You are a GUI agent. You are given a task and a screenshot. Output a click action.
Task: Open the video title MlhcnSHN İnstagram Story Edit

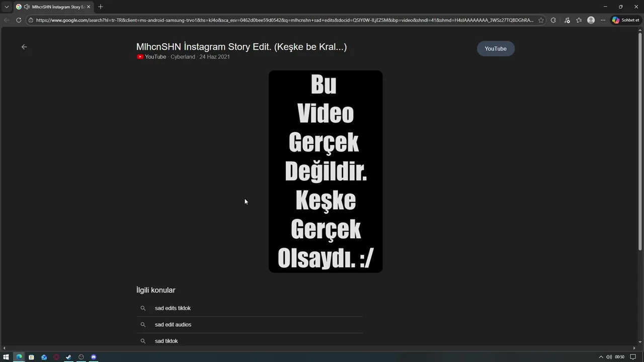tap(242, 47)
